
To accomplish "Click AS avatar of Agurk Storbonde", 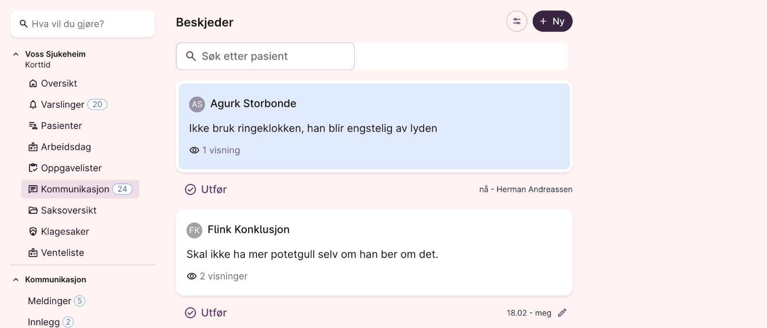I will point(197,104).
